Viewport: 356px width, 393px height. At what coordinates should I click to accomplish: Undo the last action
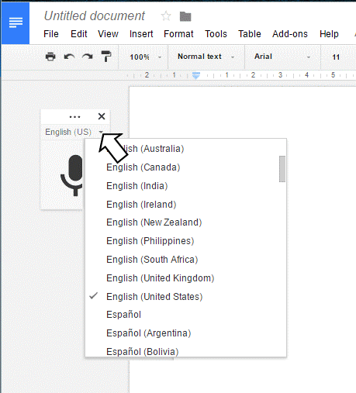(69, 57)
